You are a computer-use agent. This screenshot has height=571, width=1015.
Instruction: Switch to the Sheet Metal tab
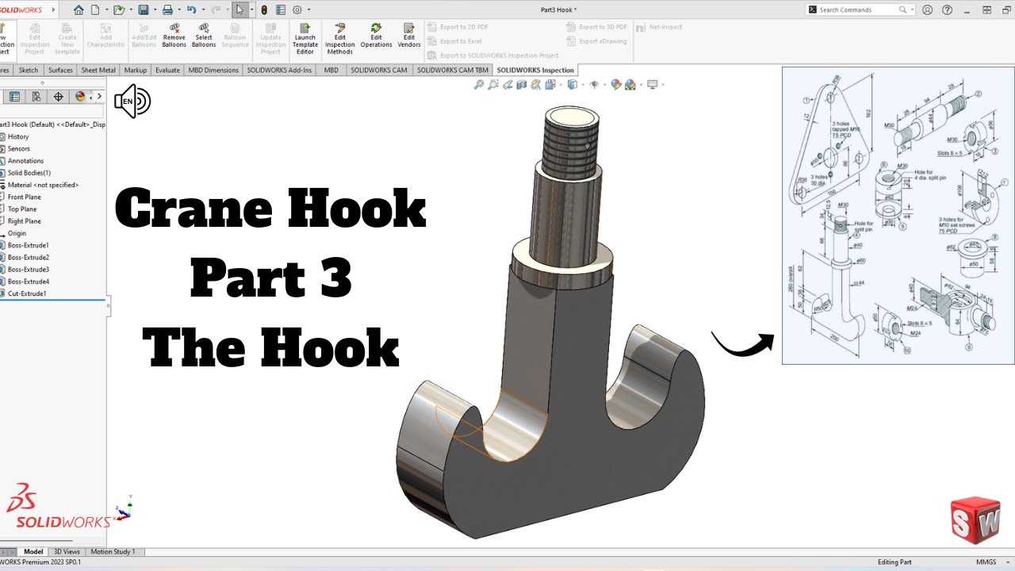[98, 70]
